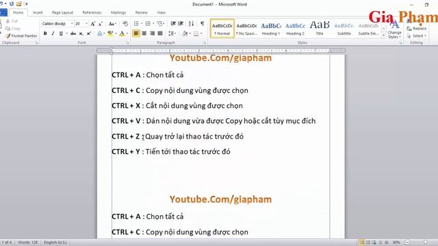This screenshot has width=438, height=246.
Task: Toggle underline formatting
Action: pos(61,33)
